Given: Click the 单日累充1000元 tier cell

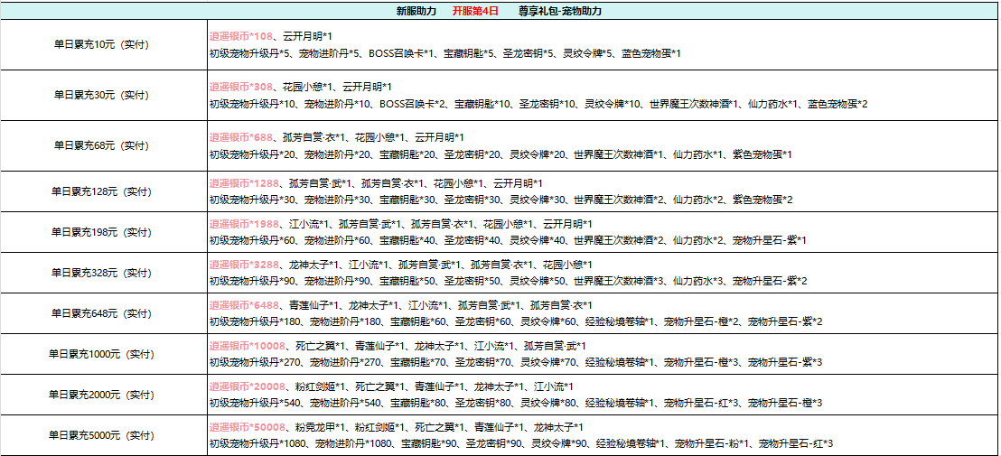Looking at the screenshot, I should point(101,354).
